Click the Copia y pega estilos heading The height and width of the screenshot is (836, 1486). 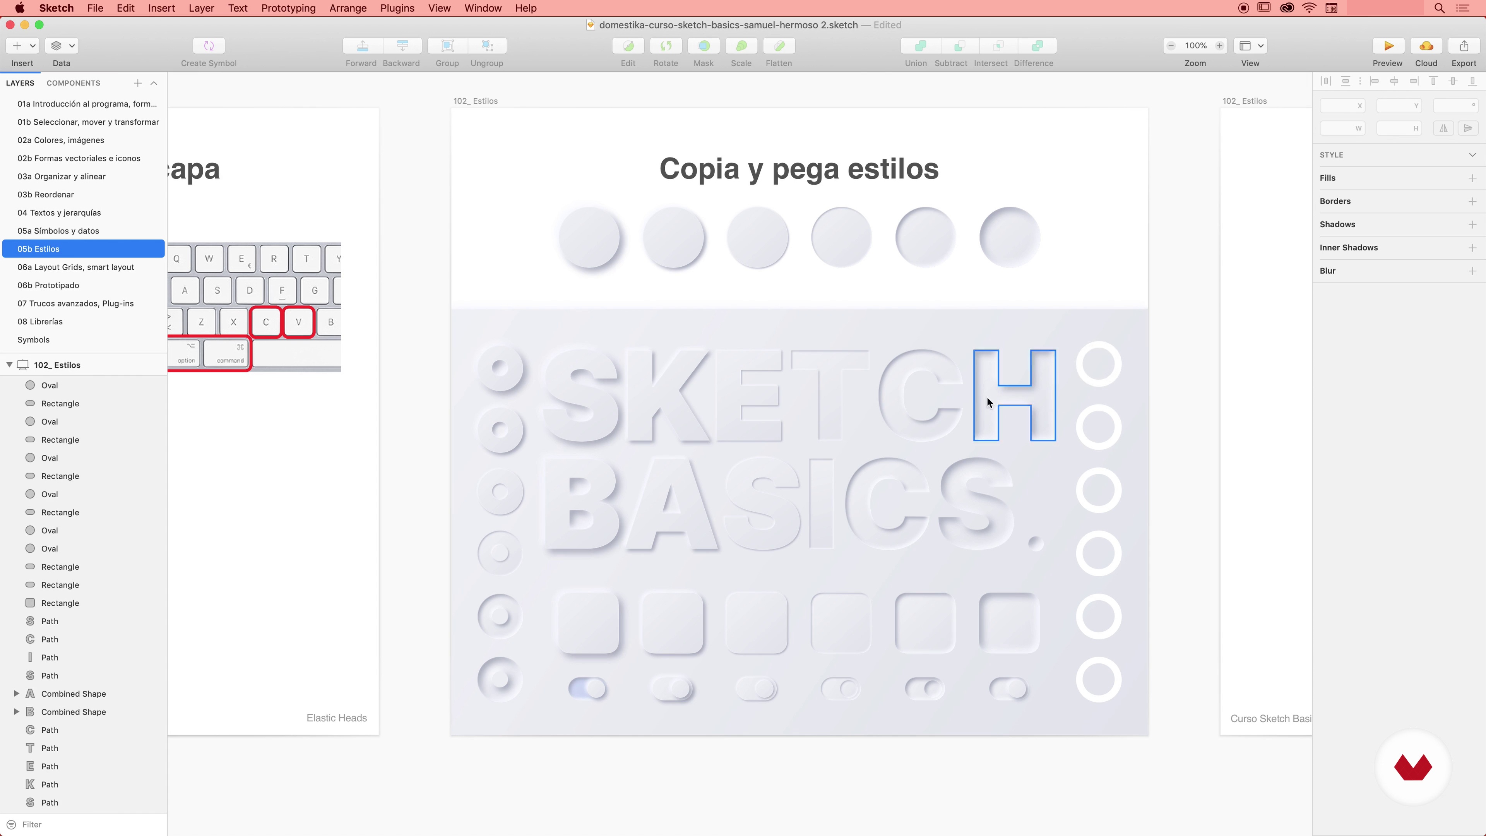[x=799, y=169]
